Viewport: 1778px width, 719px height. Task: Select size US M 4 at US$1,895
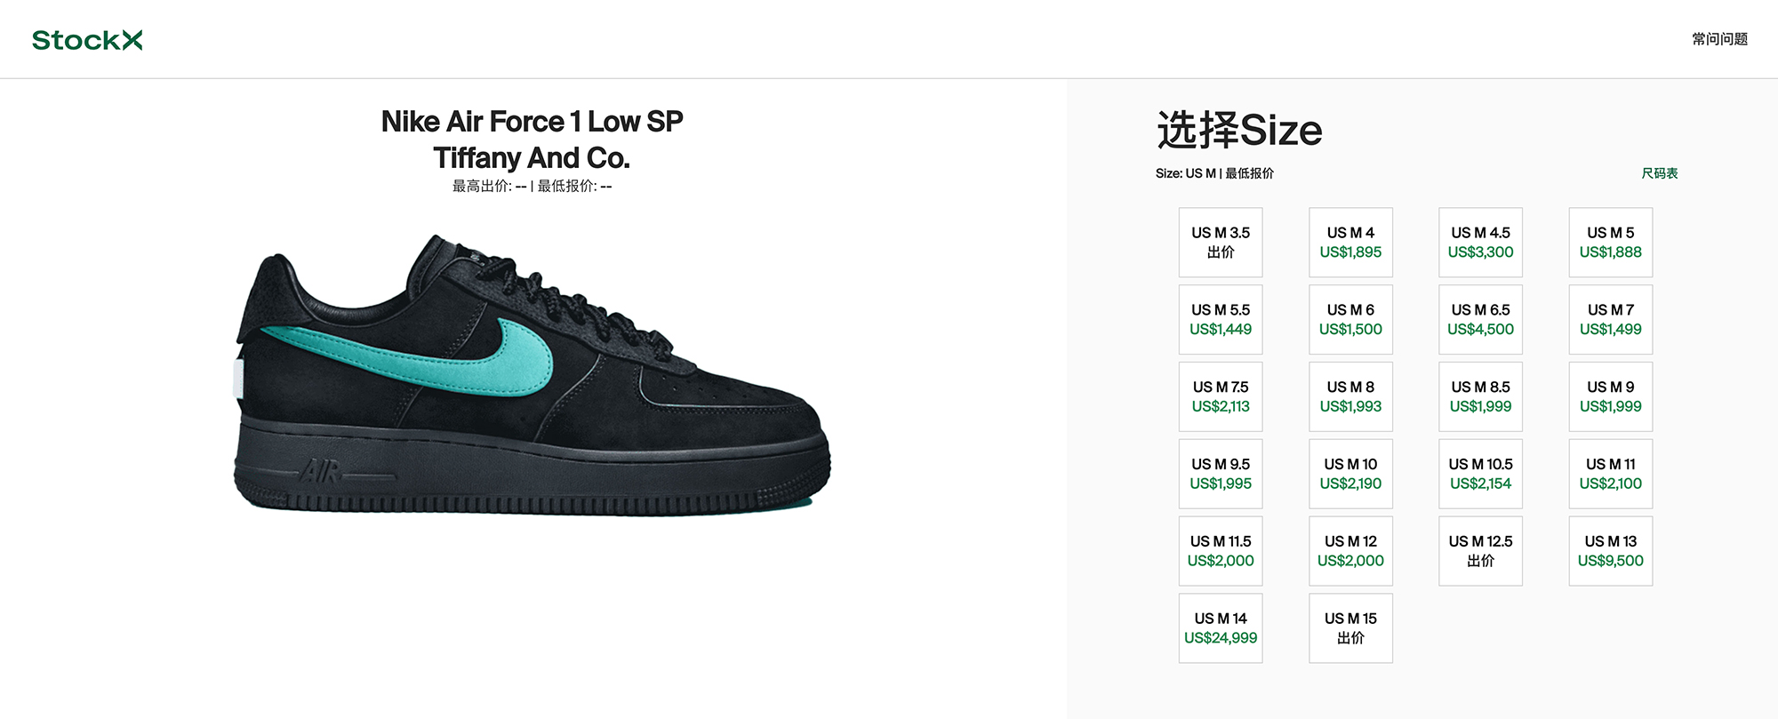(x=1350, y=243)
